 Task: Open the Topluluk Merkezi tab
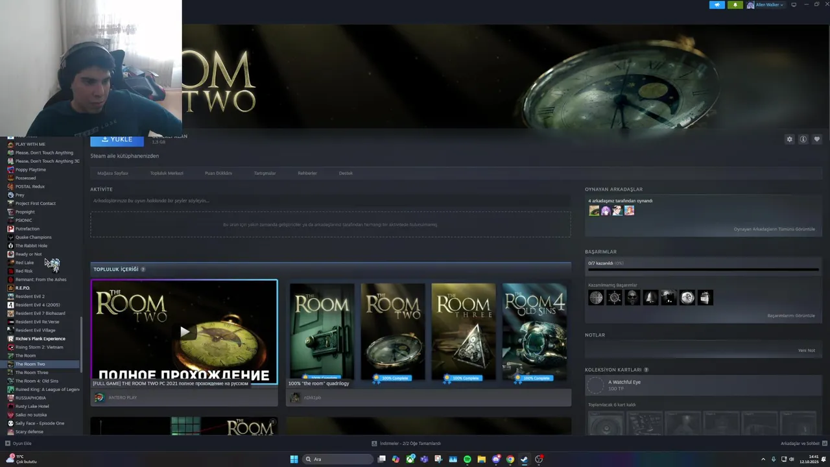pyautogui.click(x=167, y=173)
